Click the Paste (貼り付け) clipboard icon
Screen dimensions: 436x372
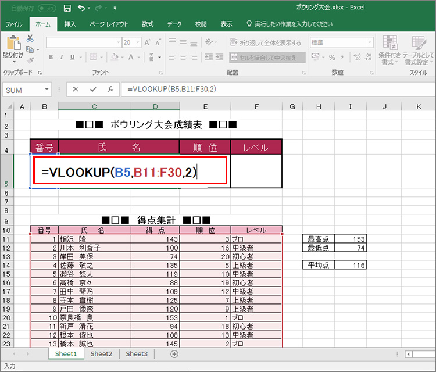tap(13, 46)
